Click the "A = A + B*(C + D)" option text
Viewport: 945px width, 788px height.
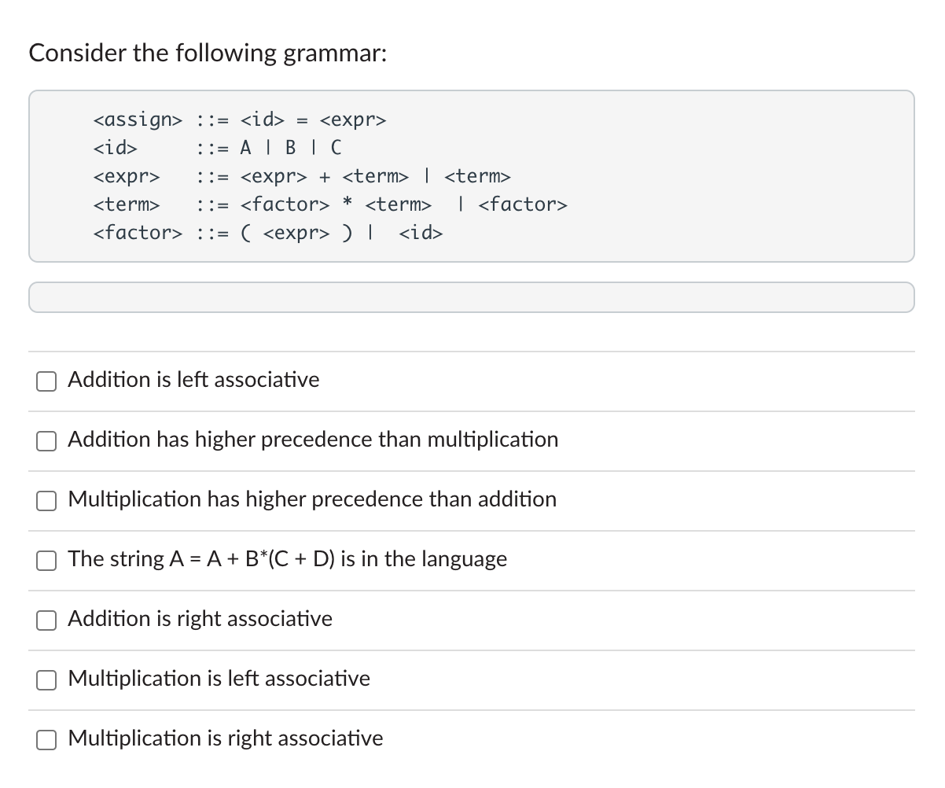click(287, 559)
